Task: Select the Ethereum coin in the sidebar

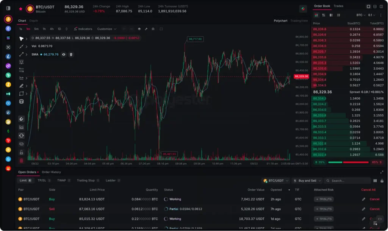Action: pos(8,29)
